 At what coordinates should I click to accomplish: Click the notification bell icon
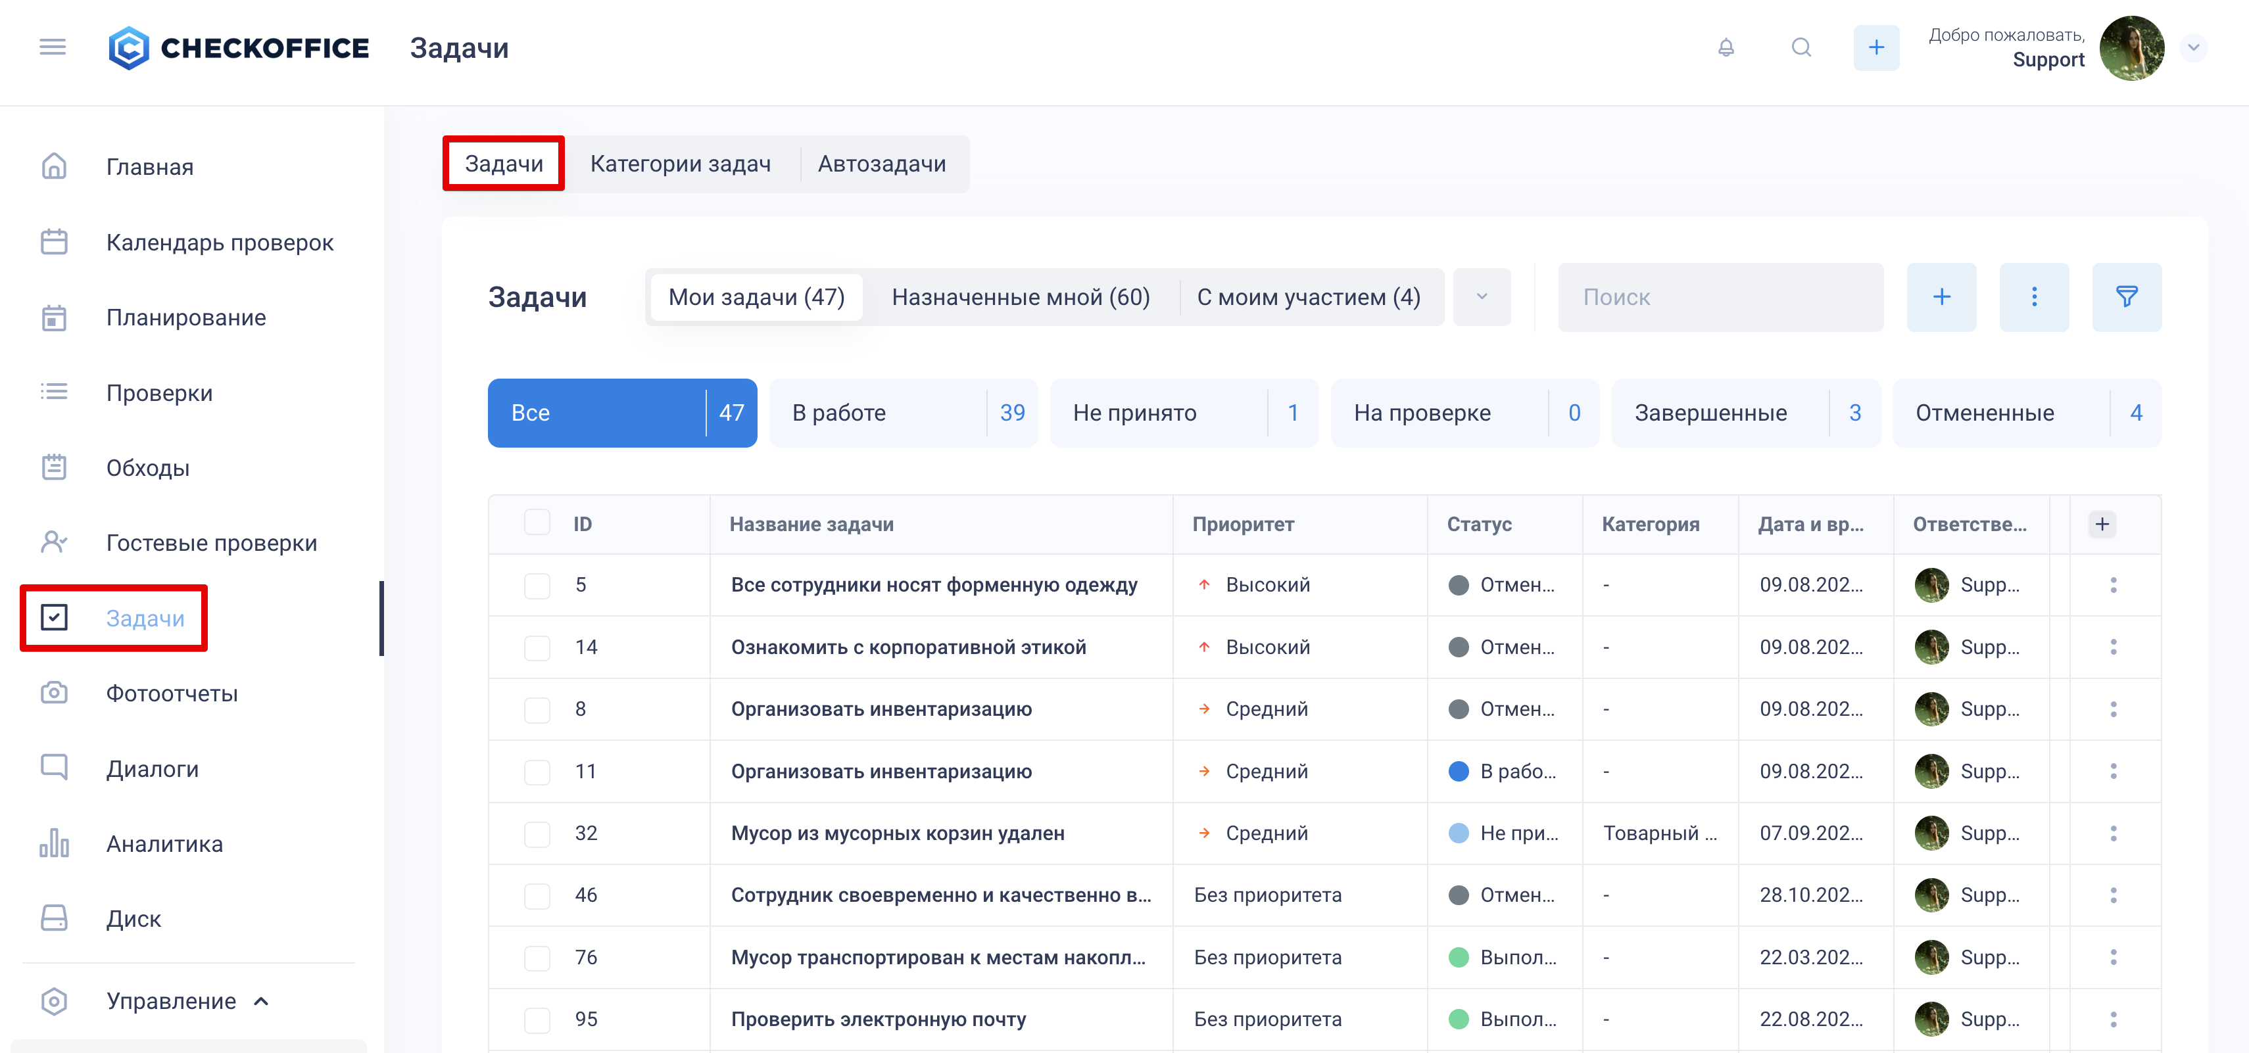1725,48
